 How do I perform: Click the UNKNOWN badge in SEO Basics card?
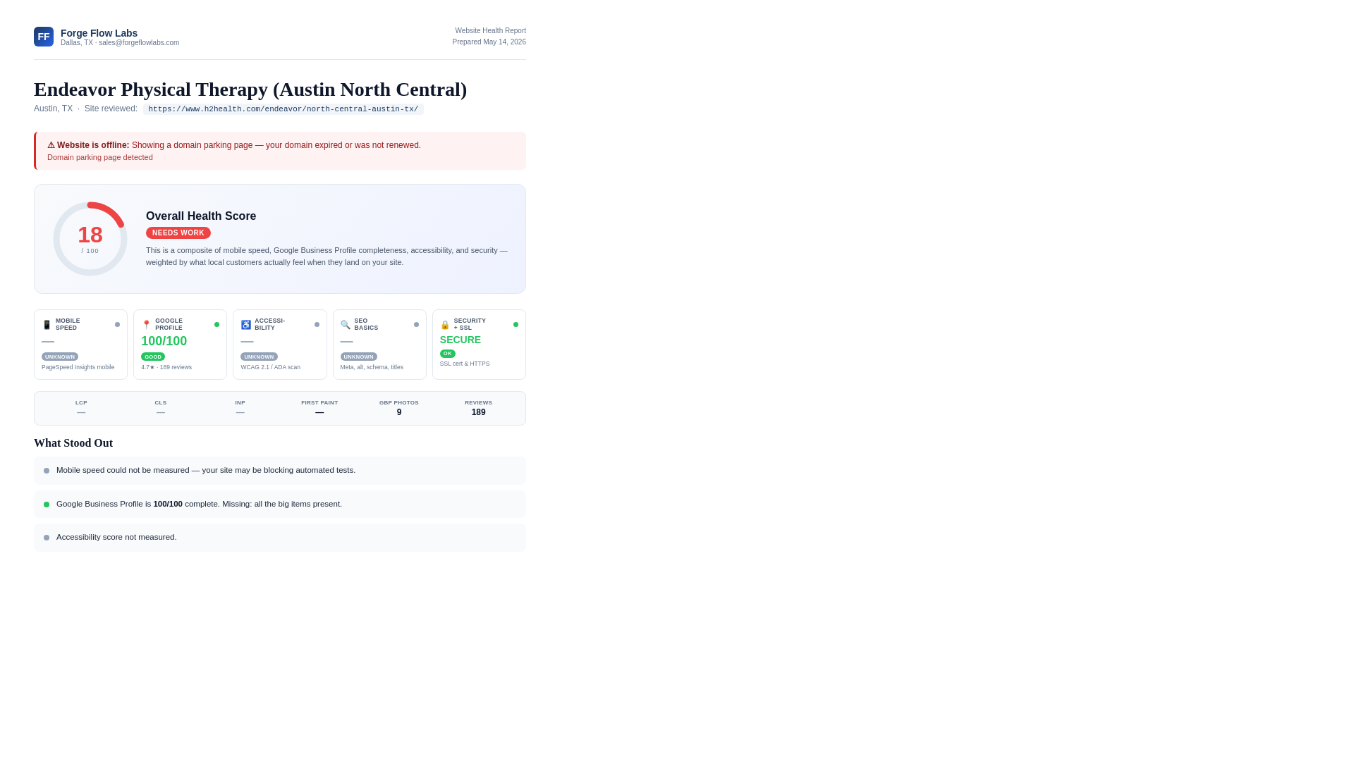point(358,357)
